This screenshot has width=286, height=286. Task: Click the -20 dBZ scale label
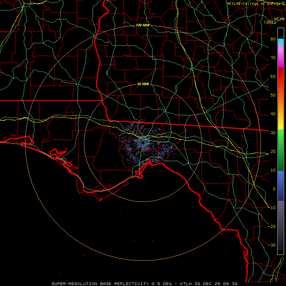tap(272, 227)
